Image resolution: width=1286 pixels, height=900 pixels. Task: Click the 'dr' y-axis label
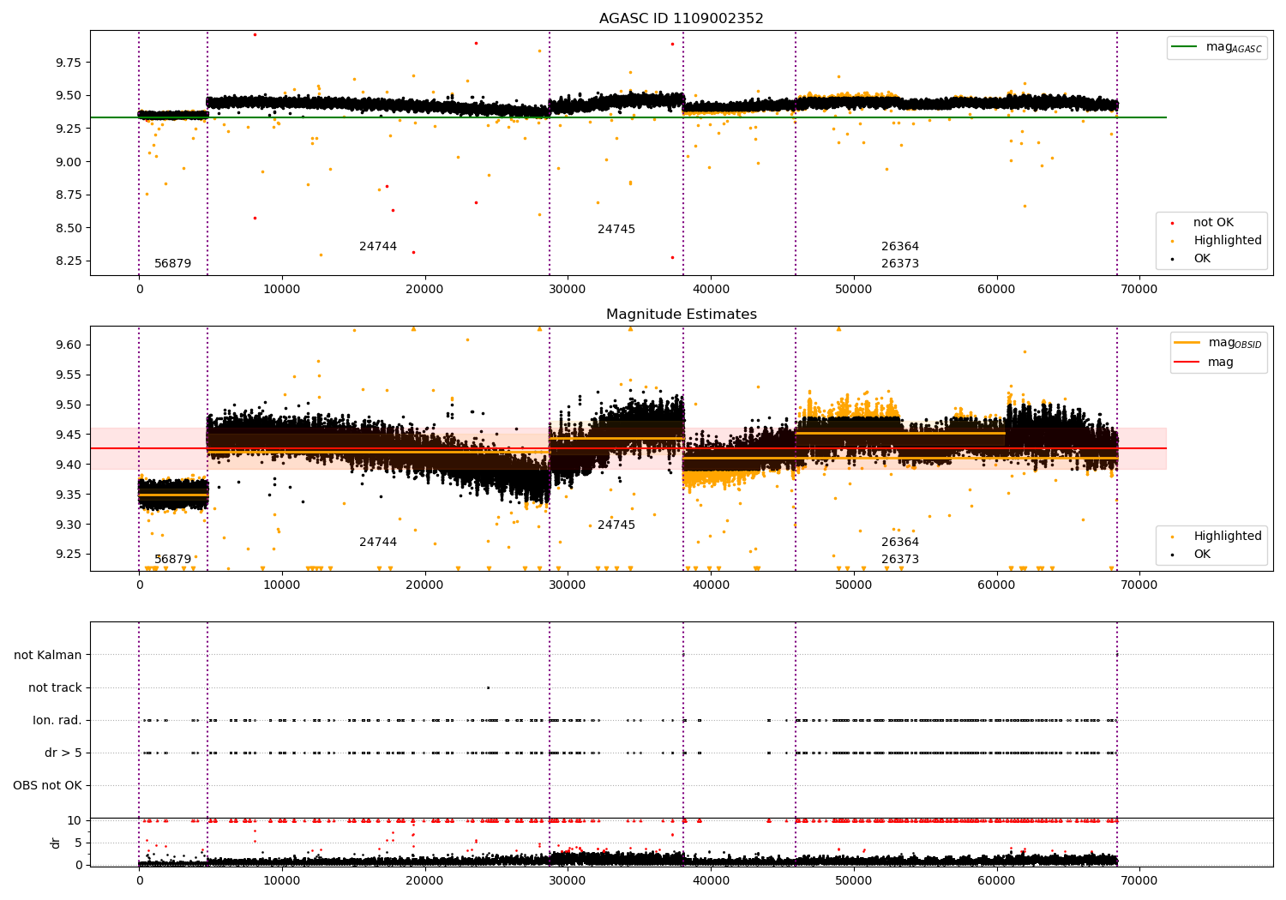point(56,843)
